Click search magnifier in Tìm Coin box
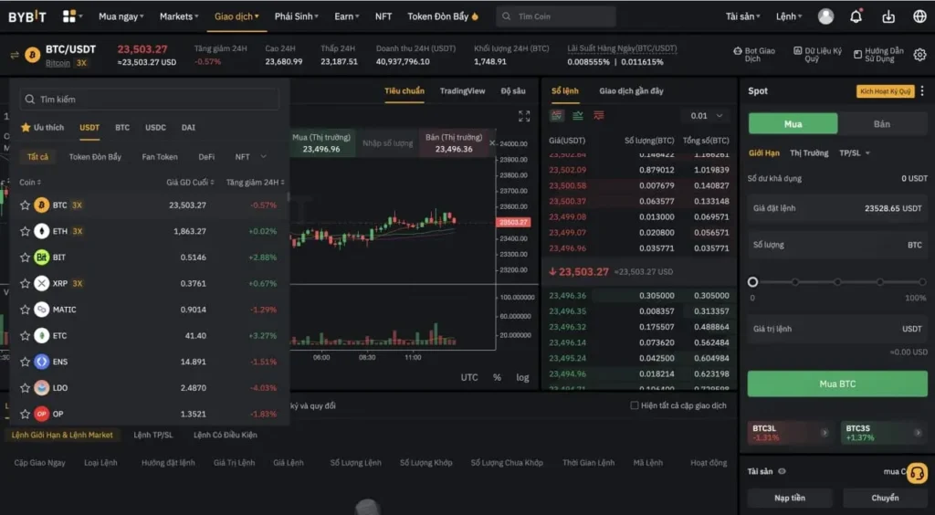The width and height of the screenshot is (935, 515). 506,16
